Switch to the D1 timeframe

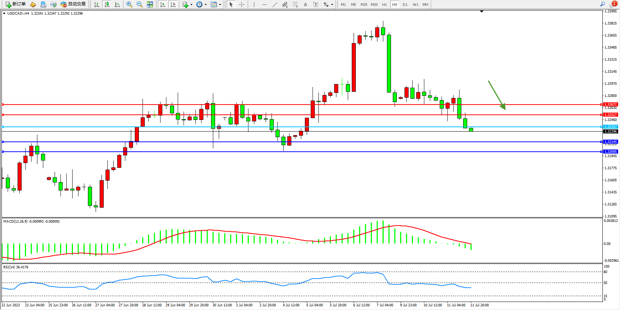pos(405,4)
